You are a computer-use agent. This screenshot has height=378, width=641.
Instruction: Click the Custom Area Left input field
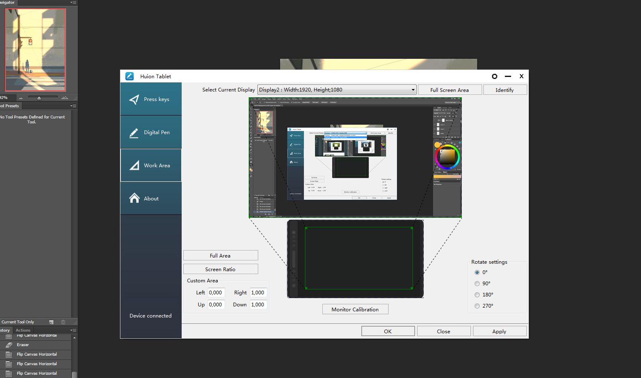216,293
